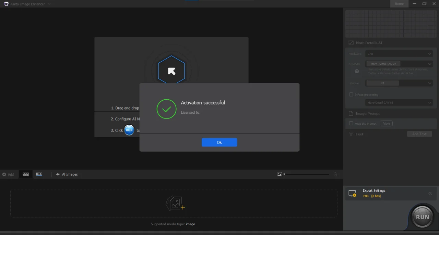Viewport: 439px width, 263px height.
Task: Click the add image drop zone icon
Action: tap(175, 203)
